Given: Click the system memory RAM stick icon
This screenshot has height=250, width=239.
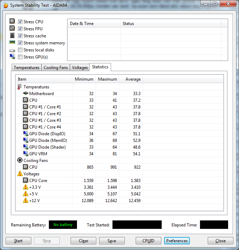Looking at the screenshot, I should (12, 42).
